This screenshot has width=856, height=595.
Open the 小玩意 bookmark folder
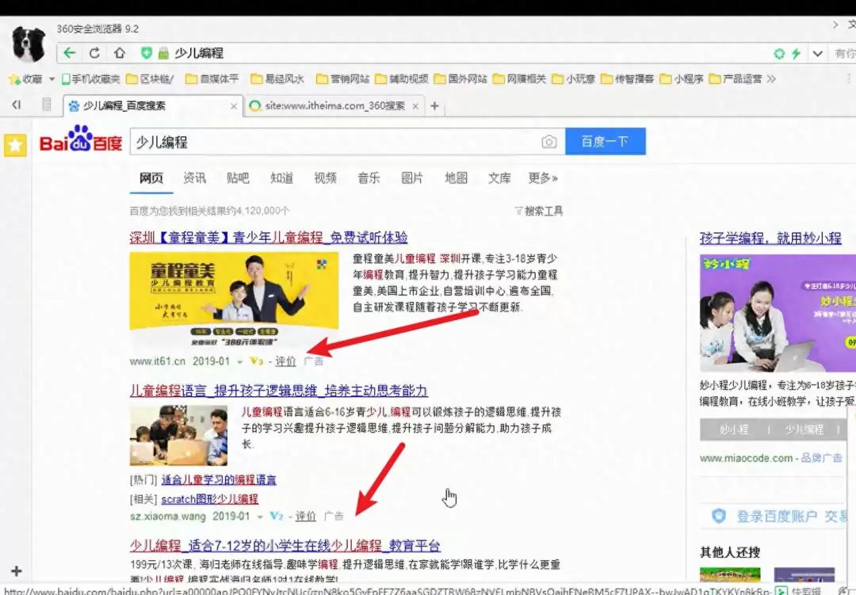(573, 79)
